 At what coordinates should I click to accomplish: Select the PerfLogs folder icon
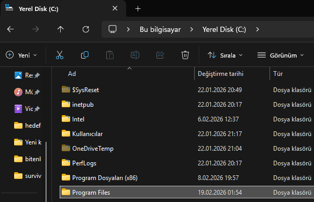(66, 163)
